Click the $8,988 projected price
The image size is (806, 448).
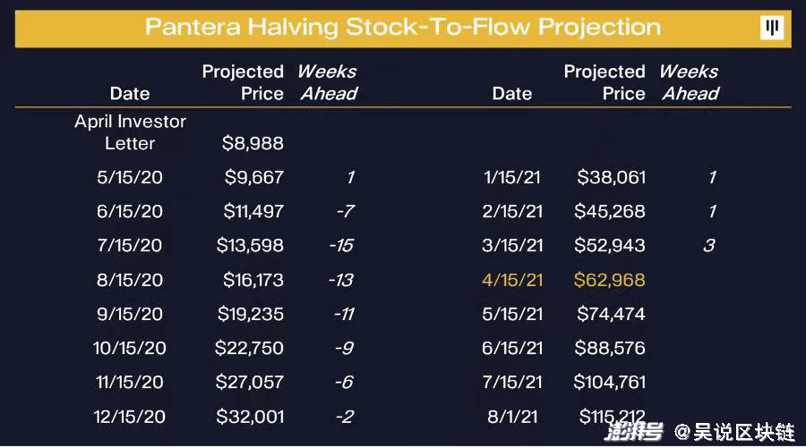(253, 143)
